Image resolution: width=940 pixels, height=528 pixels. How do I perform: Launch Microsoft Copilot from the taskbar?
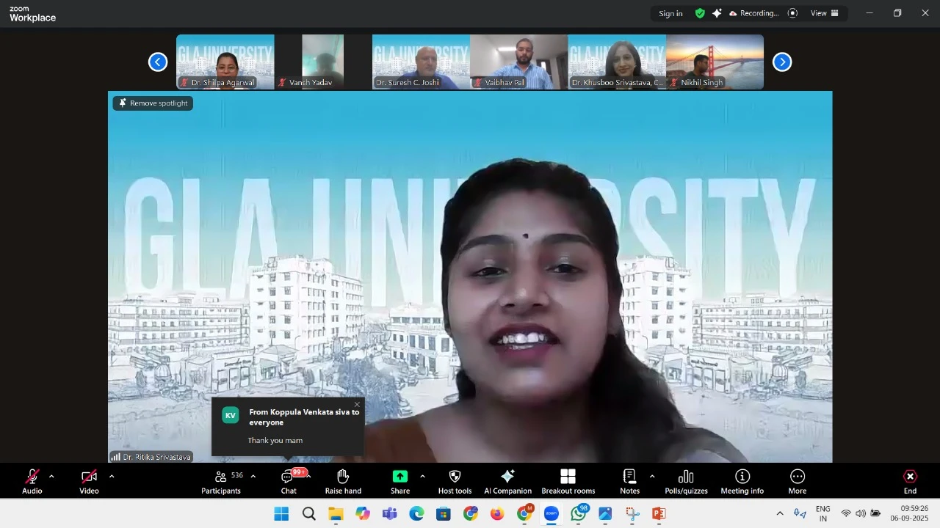coord(363,514)
